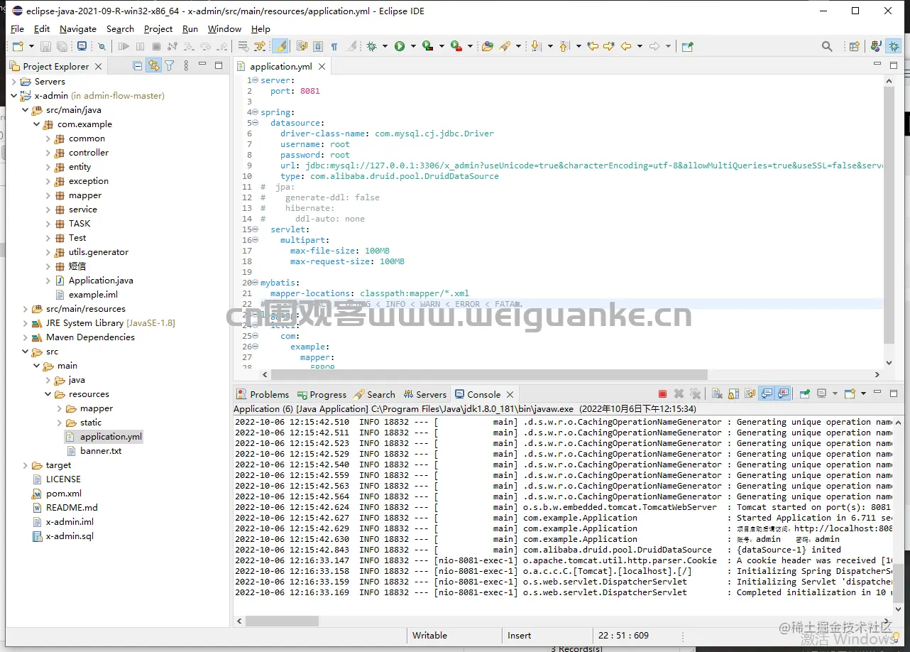Click the Clear Console icon
The image size is (910, 652).
717,393
